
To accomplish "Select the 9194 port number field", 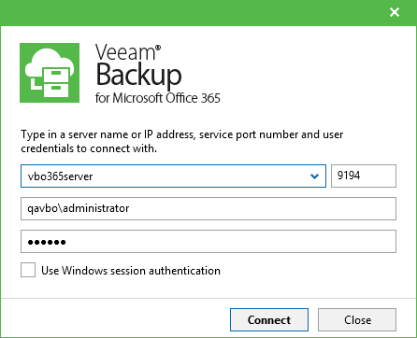I will point(364,176).
